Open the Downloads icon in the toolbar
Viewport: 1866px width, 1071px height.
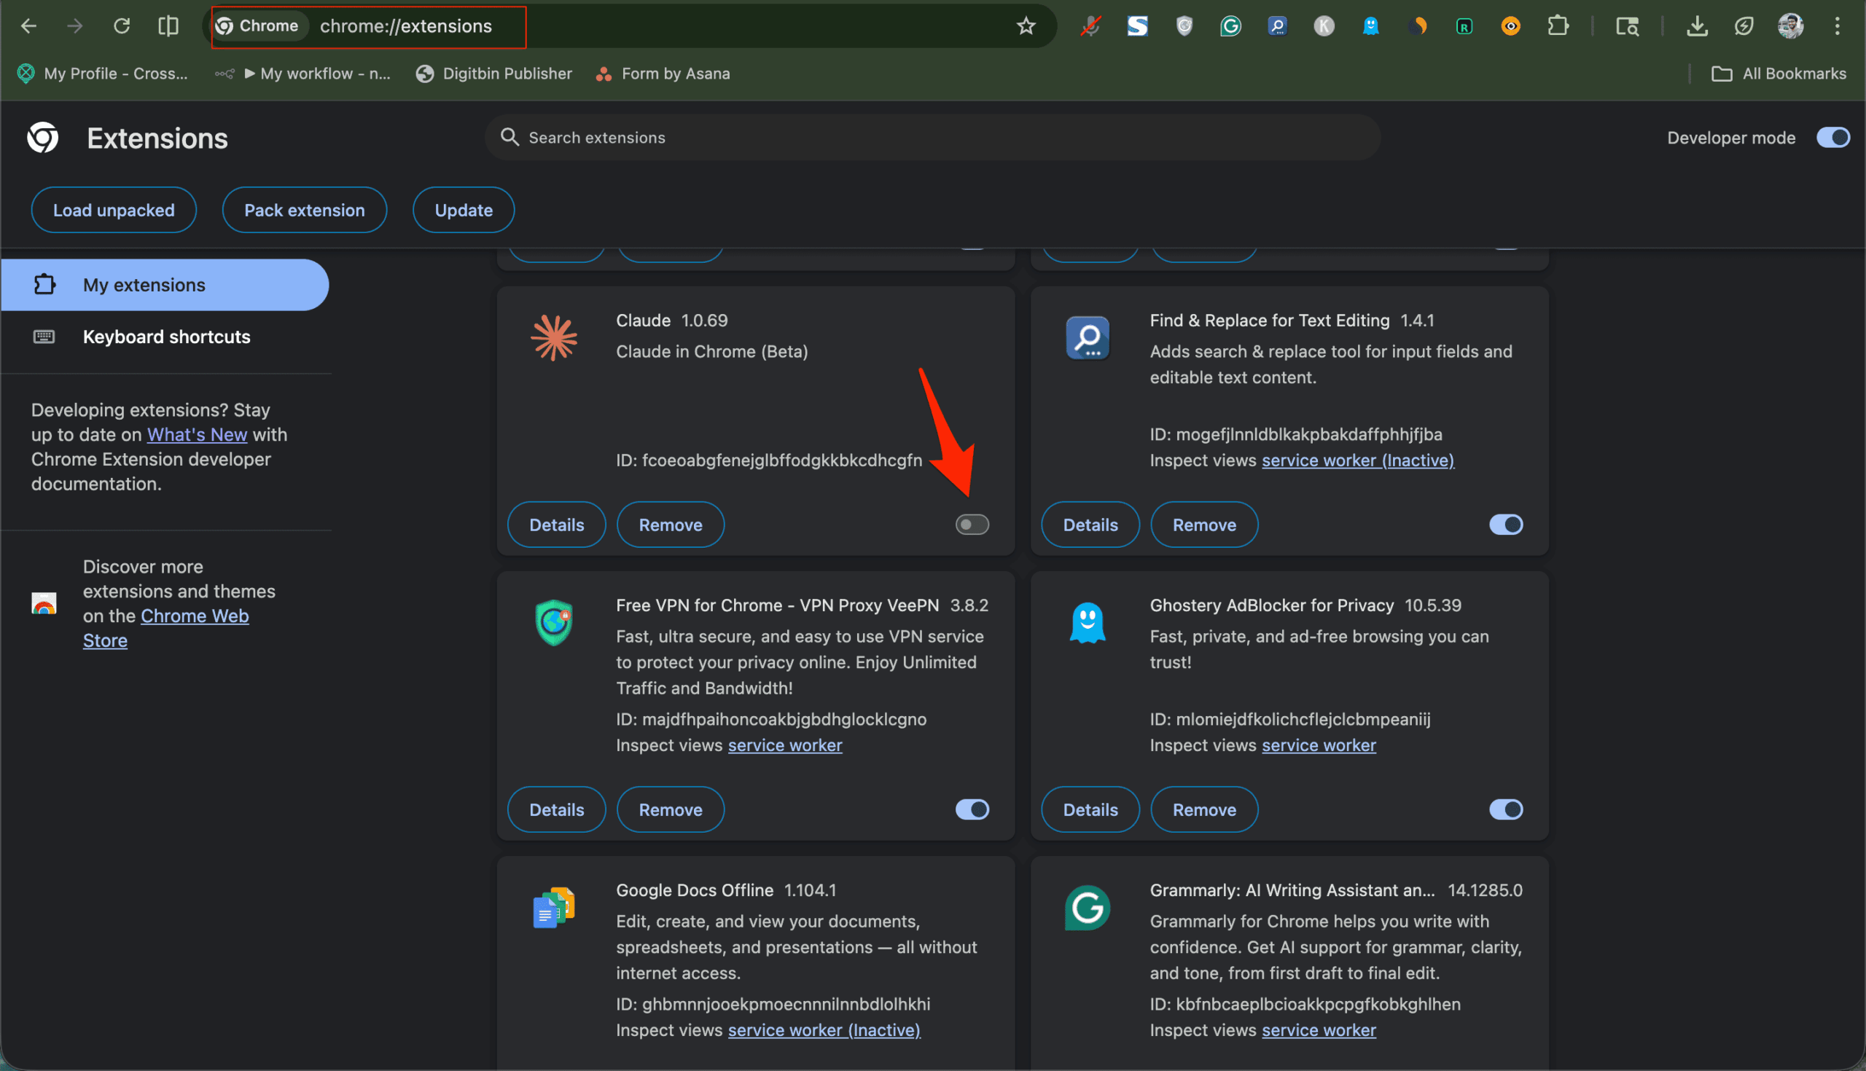click(x=1698, y=25)
